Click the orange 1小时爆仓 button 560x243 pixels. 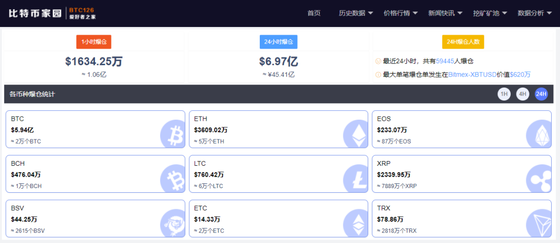pyautogui.click(x=94, y=42)
